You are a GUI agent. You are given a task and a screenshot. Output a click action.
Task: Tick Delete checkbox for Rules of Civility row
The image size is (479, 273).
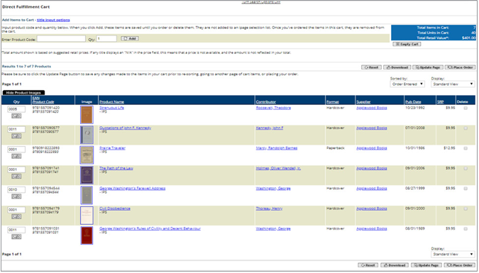tap(466, 229)
